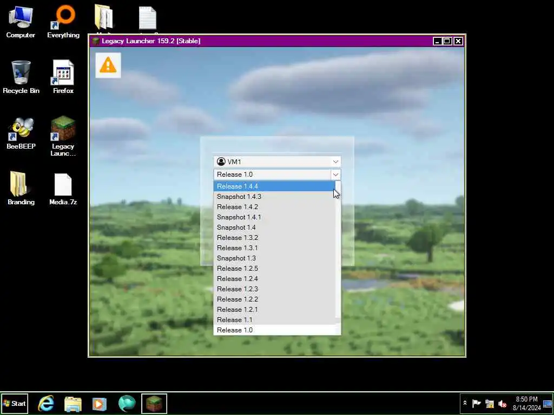Image resolution: width=554 pixels, height=415 pixels.
Task: Open File Explorer from the taskbar
Action: tap(73, 403)
